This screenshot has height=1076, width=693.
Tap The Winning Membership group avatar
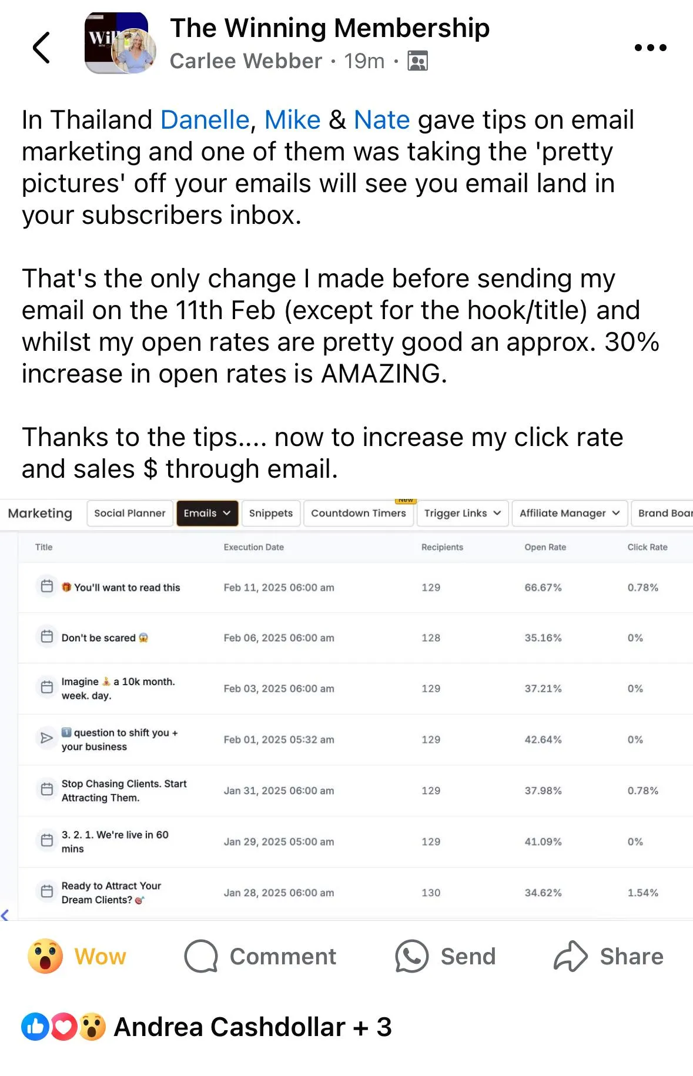[x=119, y=43]
